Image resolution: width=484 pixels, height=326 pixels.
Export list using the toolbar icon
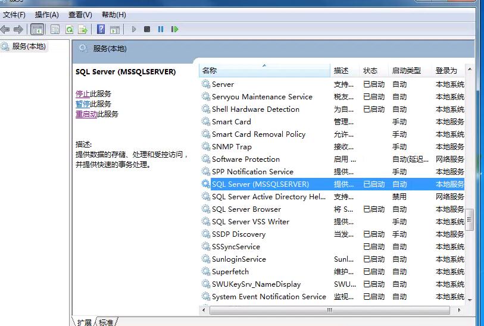coord(83,30)
